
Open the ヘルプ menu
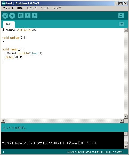click(x=57, y=8)
